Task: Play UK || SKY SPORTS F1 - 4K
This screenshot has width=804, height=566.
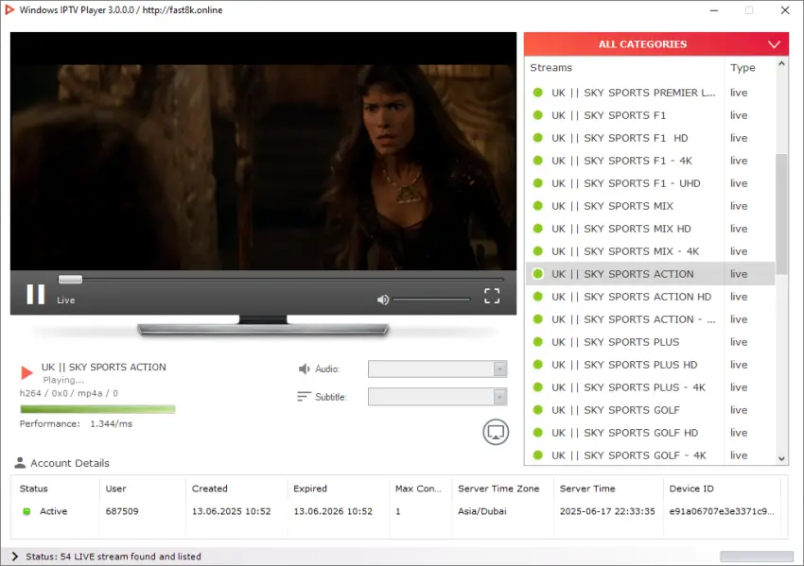Action: (x=650, y=161)
